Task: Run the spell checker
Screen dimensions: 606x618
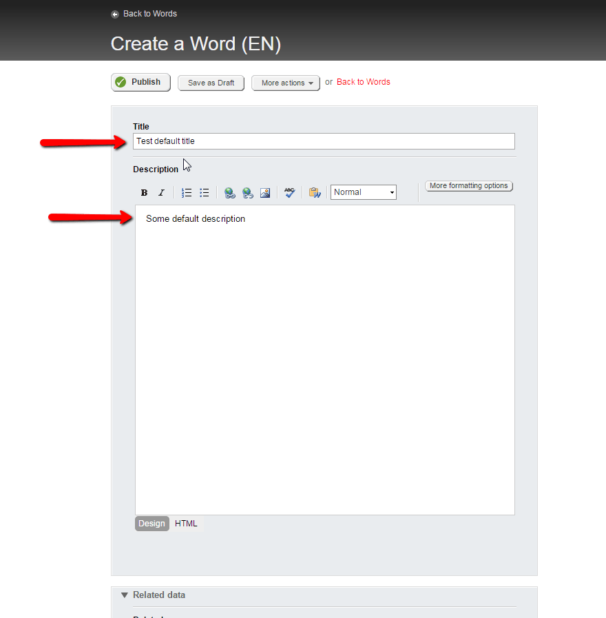Action: click(290, 193)
